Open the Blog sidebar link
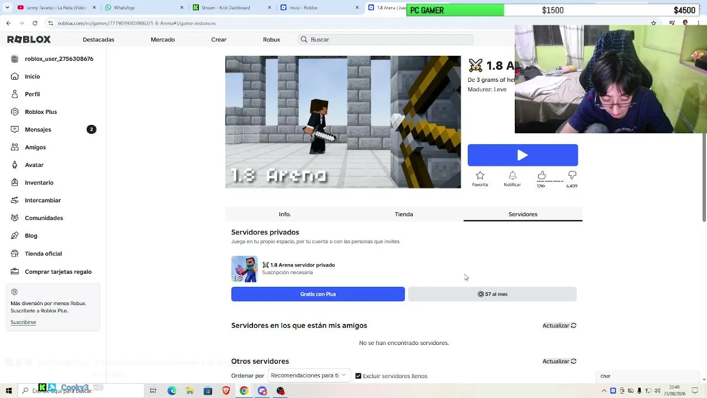The width and height of the screenshot is (707, 398). pyautogui.click(x=31, y=235)
